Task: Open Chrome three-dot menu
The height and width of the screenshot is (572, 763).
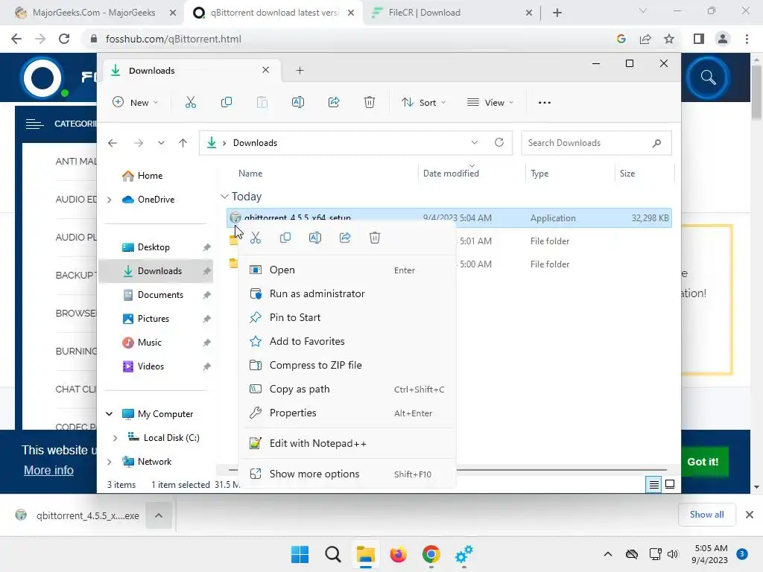Action: 747,39
